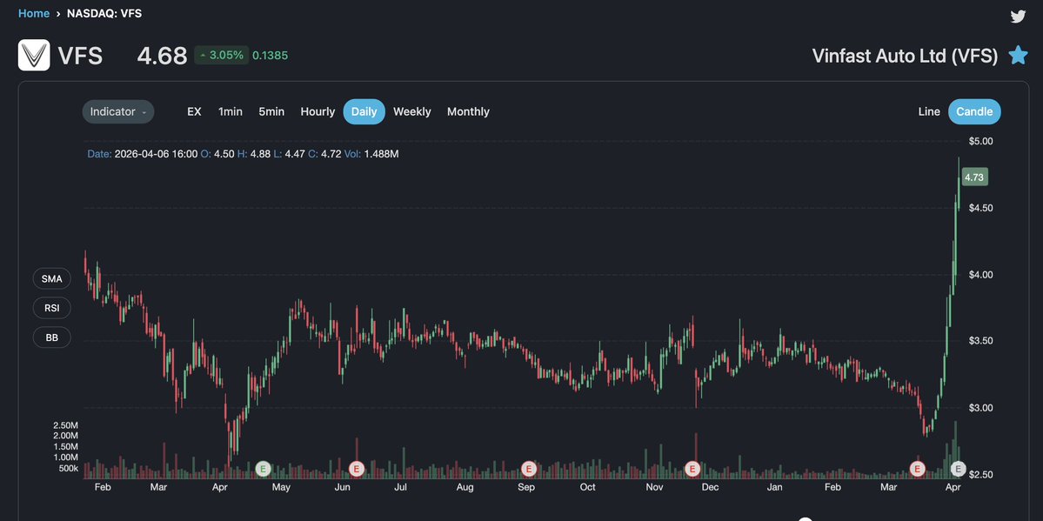This screenshot has height=521, width=1043.
Task: Click the VFS company logo
Action: (34, 55)
